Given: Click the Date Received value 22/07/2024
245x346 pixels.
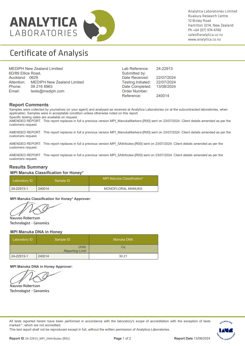Looking at the screenshot, I should 166,77.
